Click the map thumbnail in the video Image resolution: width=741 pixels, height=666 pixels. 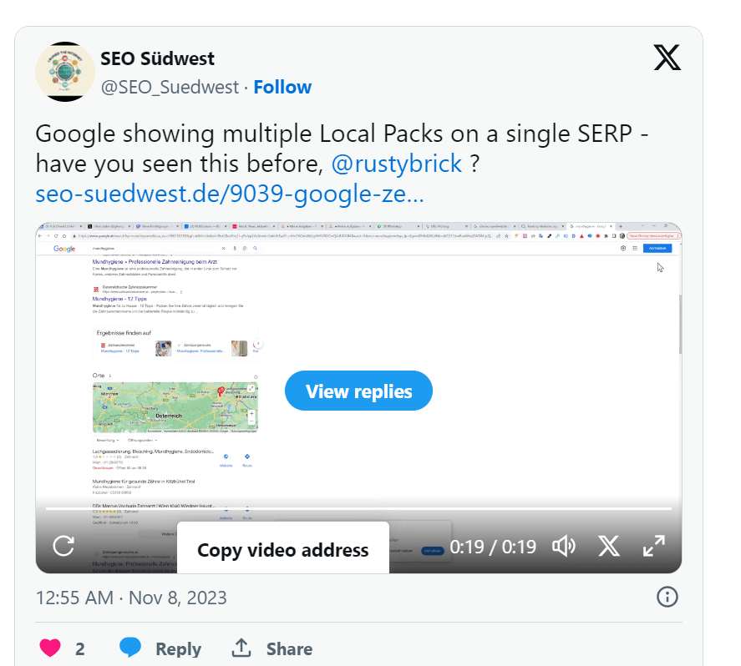(175, 407)
